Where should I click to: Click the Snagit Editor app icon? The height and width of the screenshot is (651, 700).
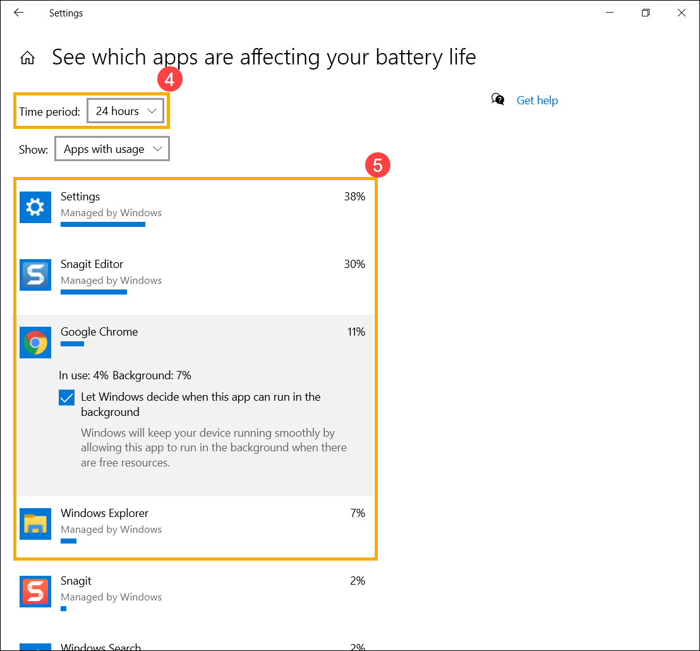click(x=35, y=274)
